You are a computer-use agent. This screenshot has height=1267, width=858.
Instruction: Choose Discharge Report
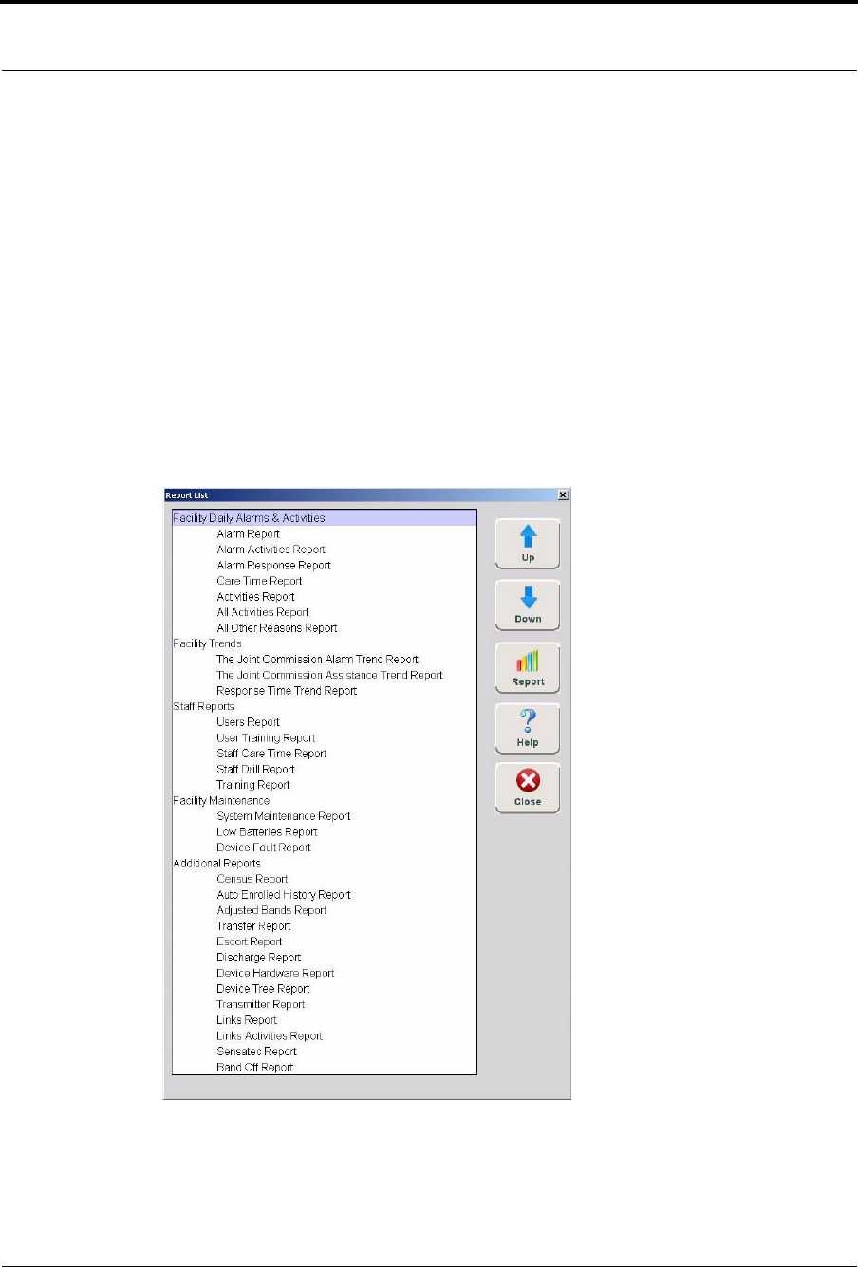click(258, 958)
